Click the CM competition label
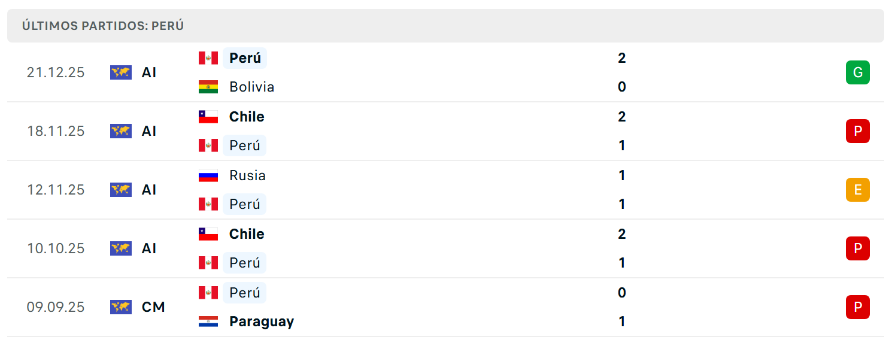 pos(153,307)
